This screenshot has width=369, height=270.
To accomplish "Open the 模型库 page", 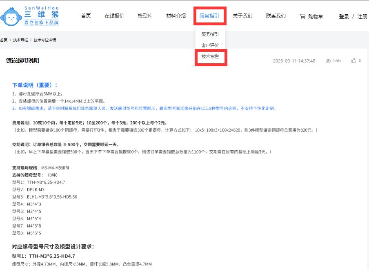I will [x=145, y=16].
